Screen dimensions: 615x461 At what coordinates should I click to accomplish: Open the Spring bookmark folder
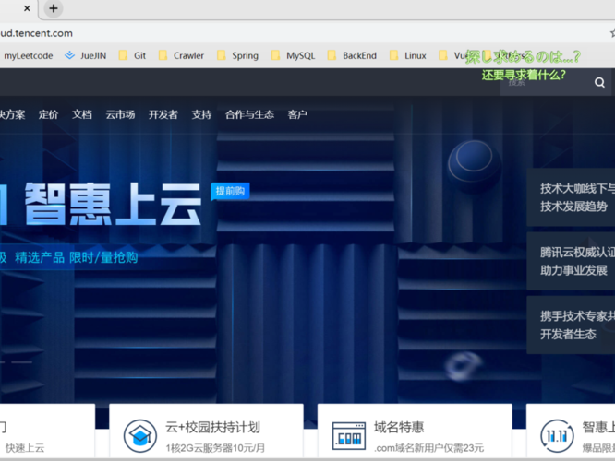(237, 55)
